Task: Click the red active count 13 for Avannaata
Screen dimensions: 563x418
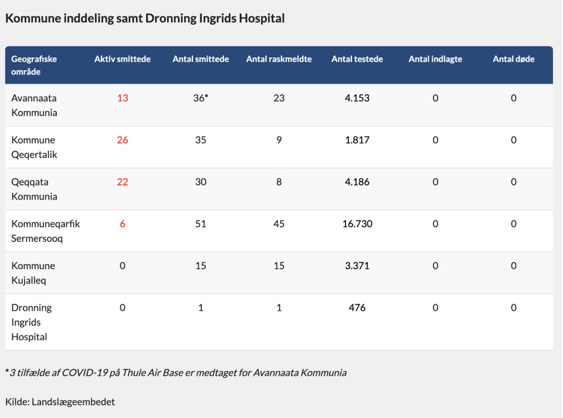Action: (x=123, y=98)
